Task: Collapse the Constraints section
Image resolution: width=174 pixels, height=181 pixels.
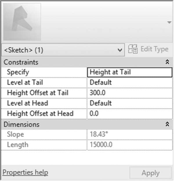Action: 167,62
